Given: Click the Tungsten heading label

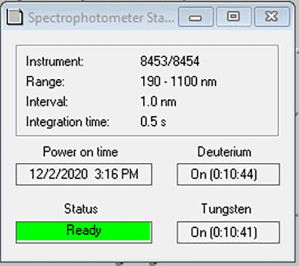Looking at the screenshot, I should point(227,209).
